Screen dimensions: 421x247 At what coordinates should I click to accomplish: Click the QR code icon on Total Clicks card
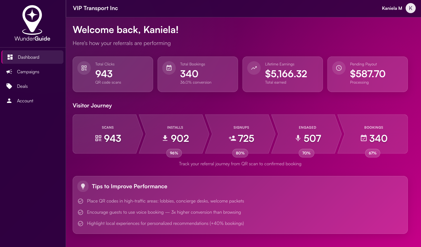tap(84, 68)
